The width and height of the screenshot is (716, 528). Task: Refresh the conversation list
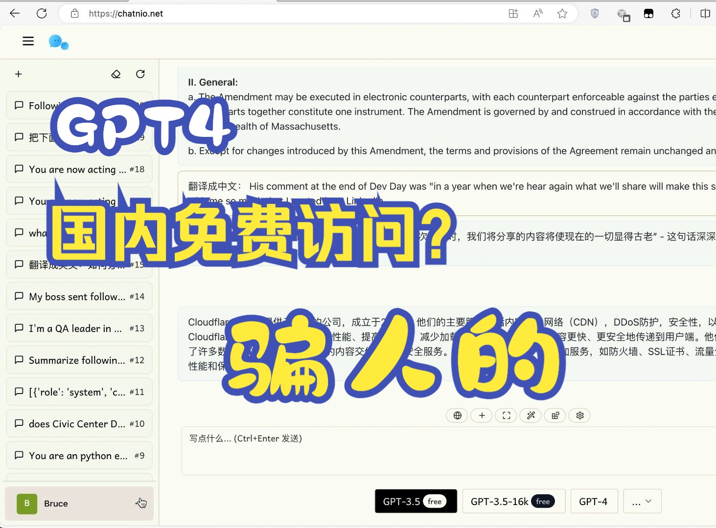tap(140, 74)
